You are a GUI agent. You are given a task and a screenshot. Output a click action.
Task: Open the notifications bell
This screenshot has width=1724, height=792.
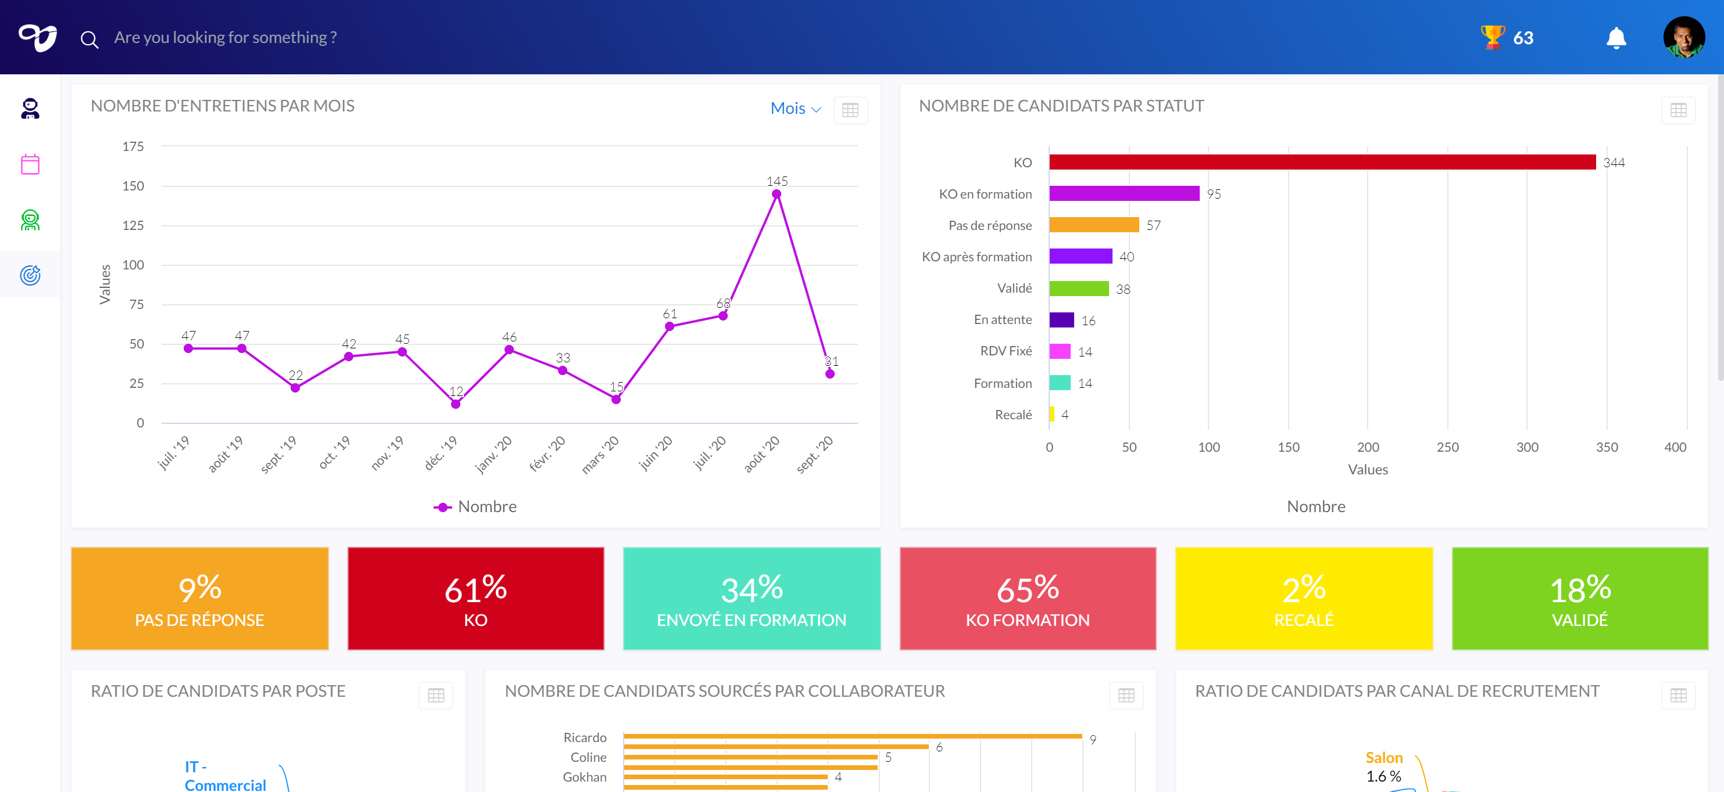click(1615, 38)
